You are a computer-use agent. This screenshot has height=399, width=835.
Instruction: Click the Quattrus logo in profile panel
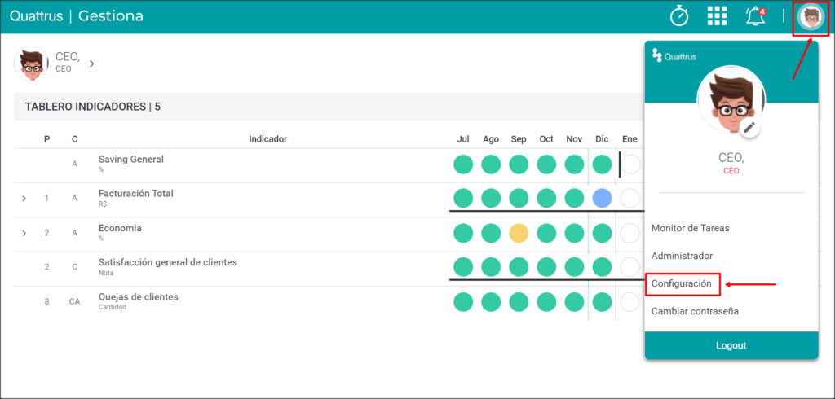click(x=674, y=56)
